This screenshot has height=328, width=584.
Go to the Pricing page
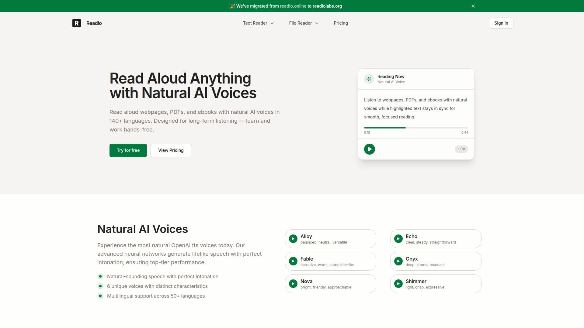[x=341, y=23]
